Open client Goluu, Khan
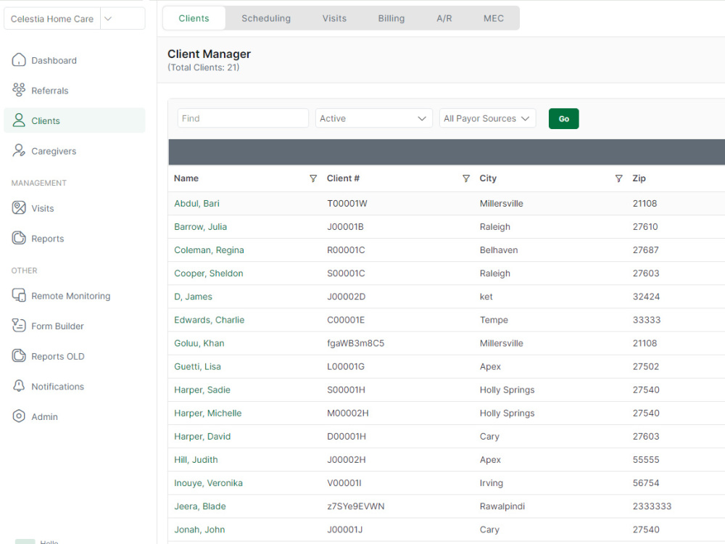The height and width of the screenshot is (544, 725). 199,343
